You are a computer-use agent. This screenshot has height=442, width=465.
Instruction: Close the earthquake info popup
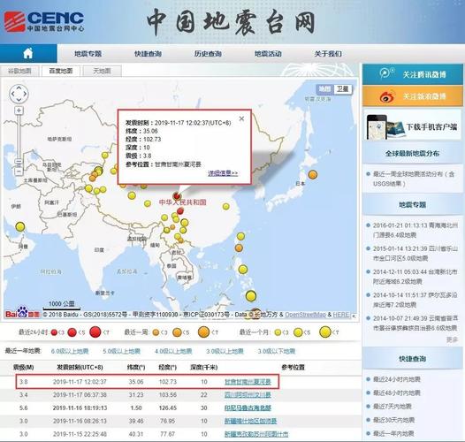[241, 118]
